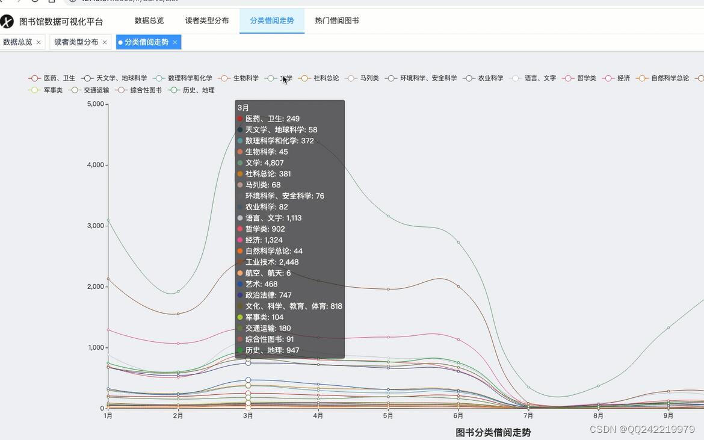Viewport: 704px width, 440px height.
Task: Hide the 交通运输 legend series
Action: [x=88, y=90]
